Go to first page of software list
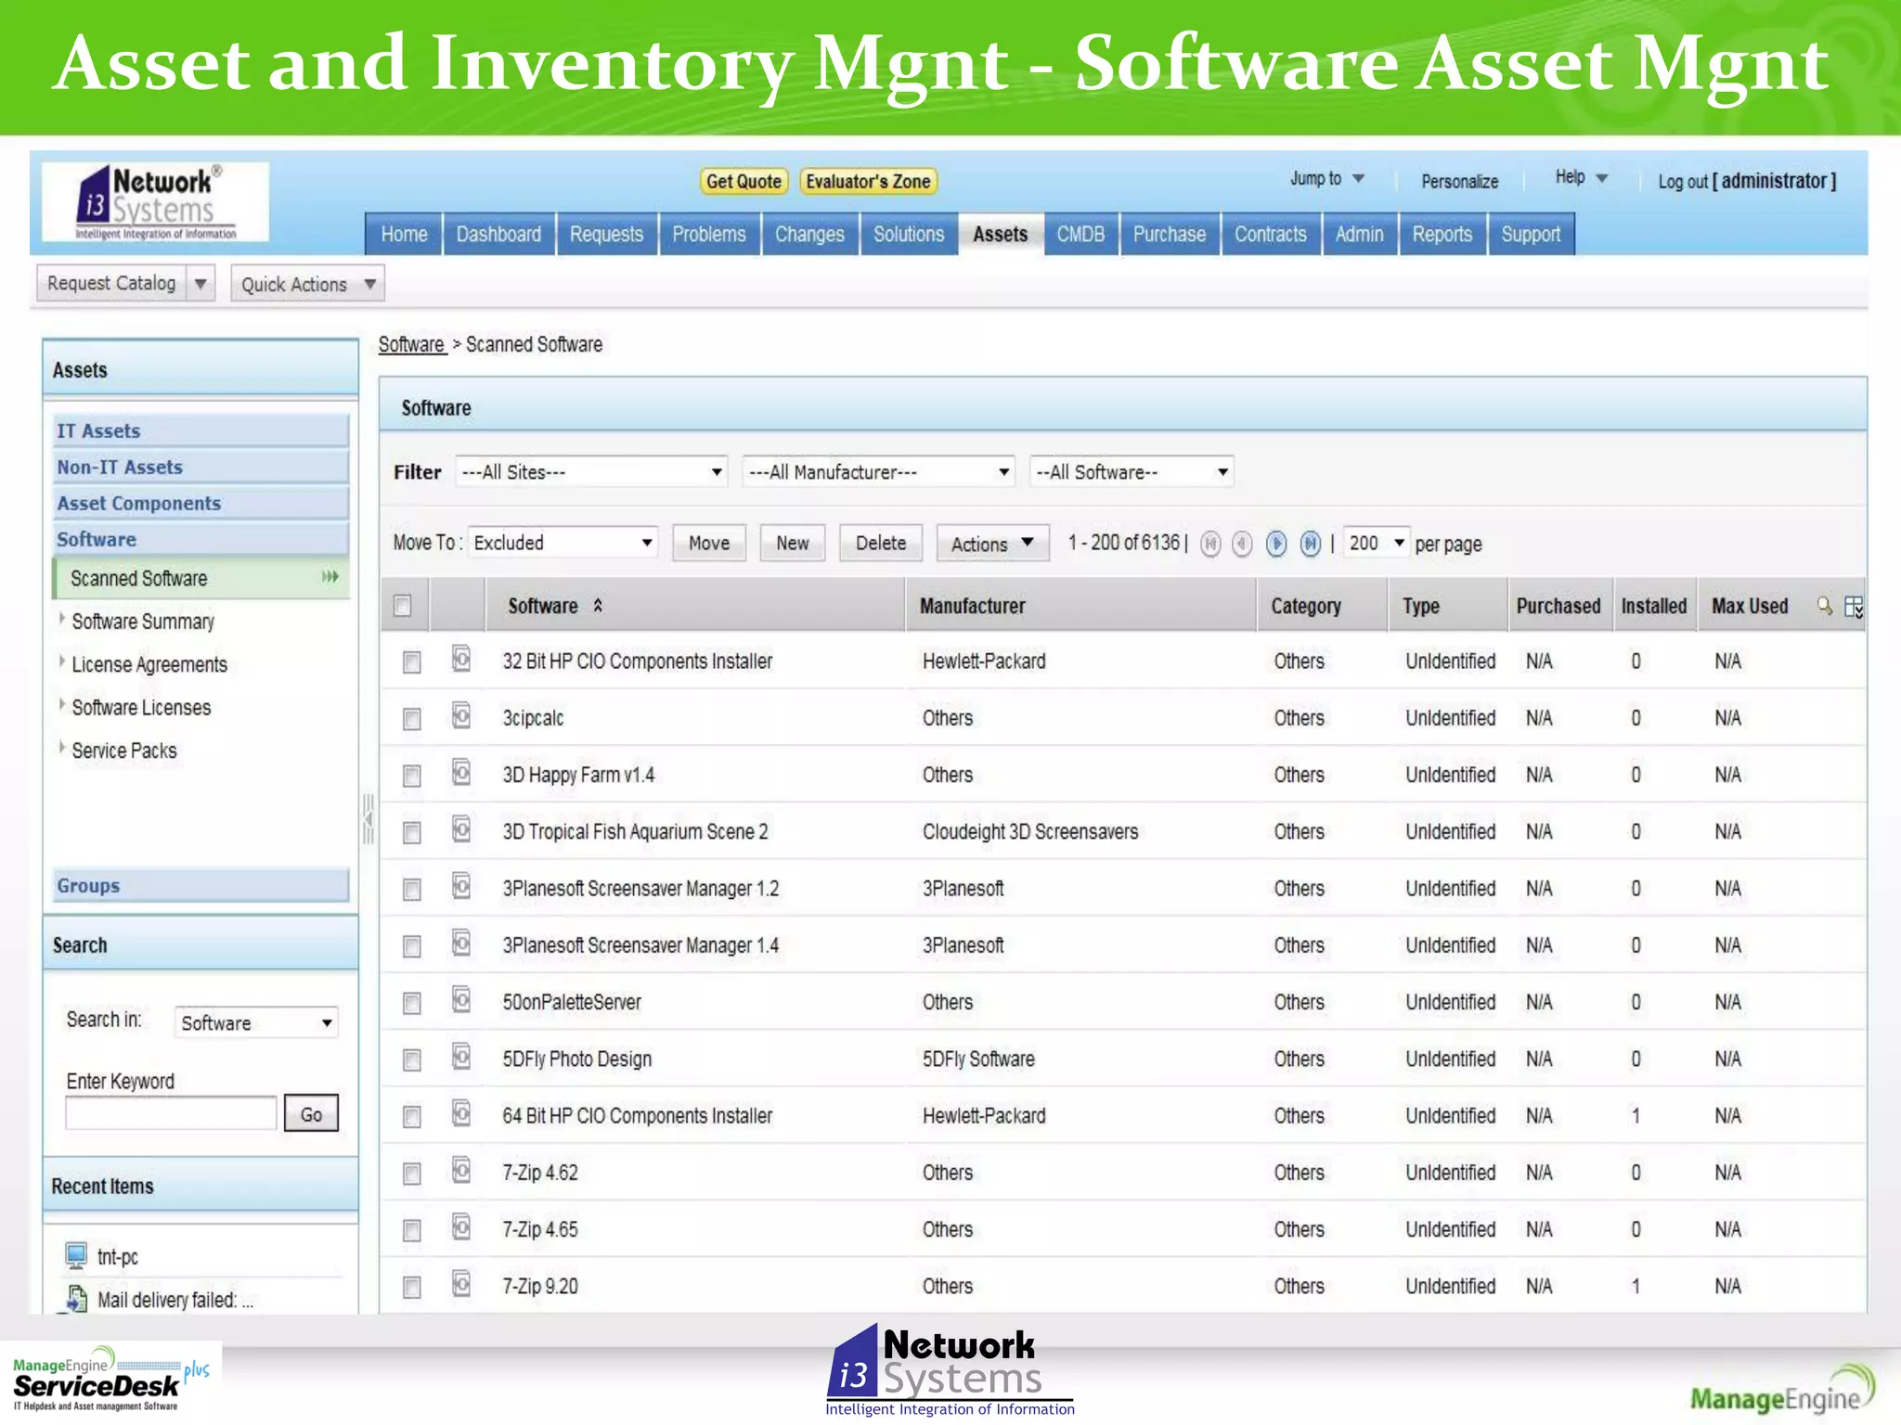The width and height of the screenshot is (1901, 1425). 1210,544
